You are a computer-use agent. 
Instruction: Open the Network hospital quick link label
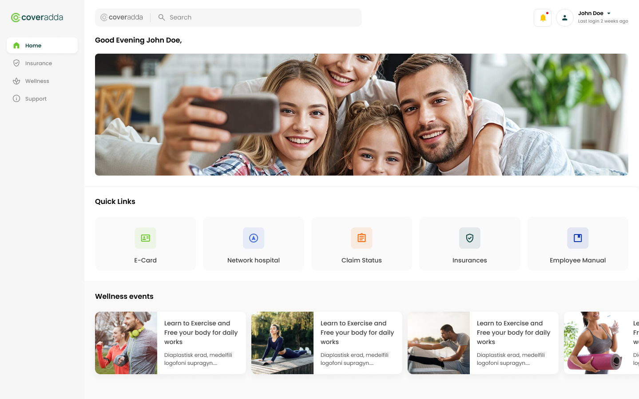tap(254, 260)
